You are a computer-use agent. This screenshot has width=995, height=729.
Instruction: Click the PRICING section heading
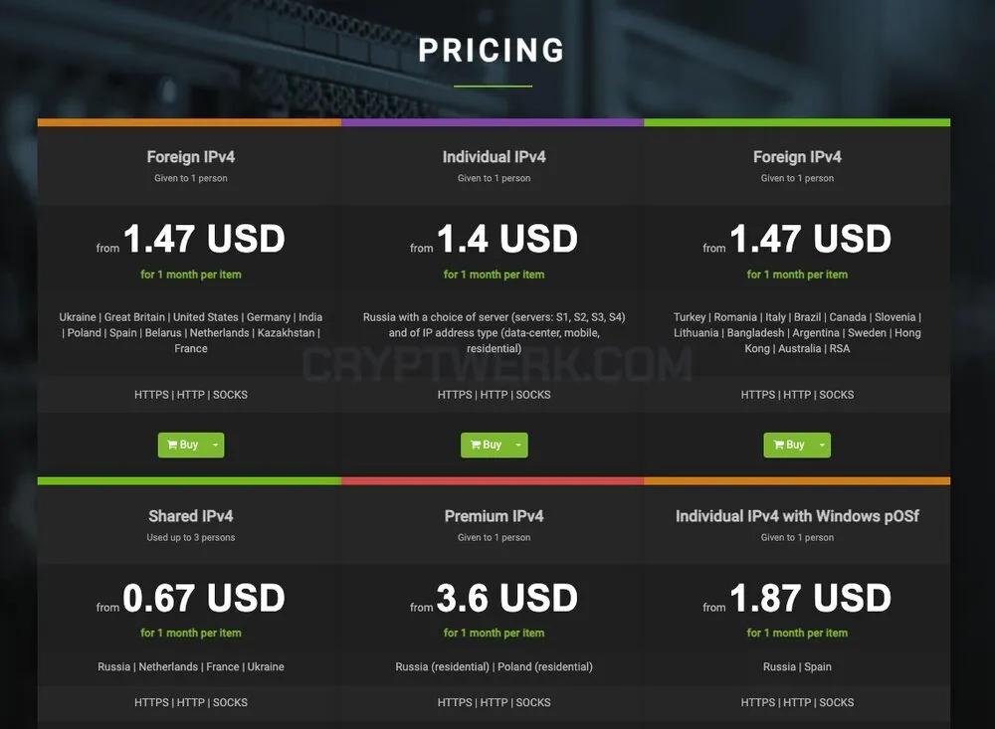(492, 50)
